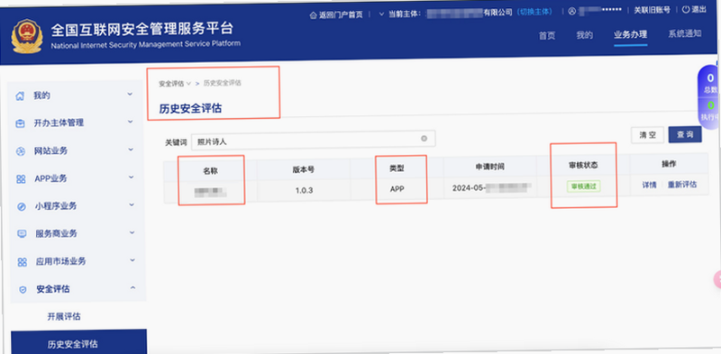Open 详情 for the APP row
This screenshot has height=354, width=721.
[x=649, y=186]
